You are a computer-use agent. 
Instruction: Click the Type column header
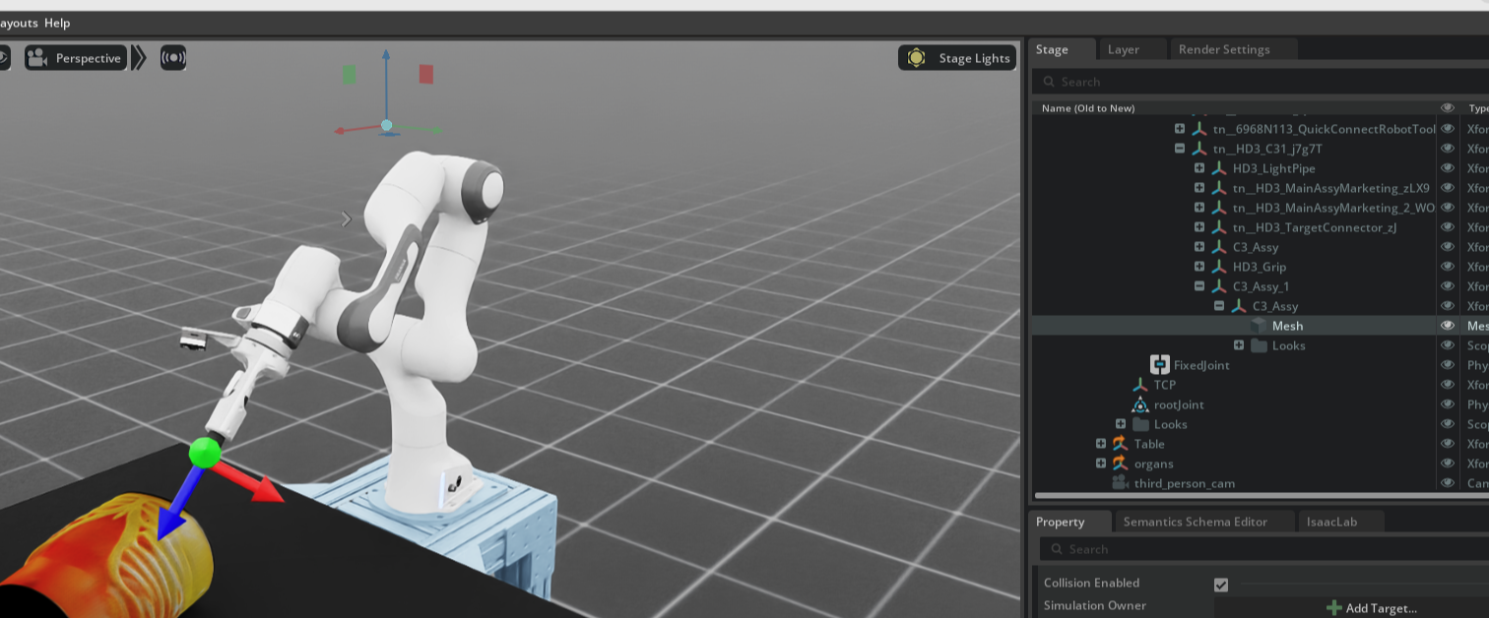coord(1477,108)
